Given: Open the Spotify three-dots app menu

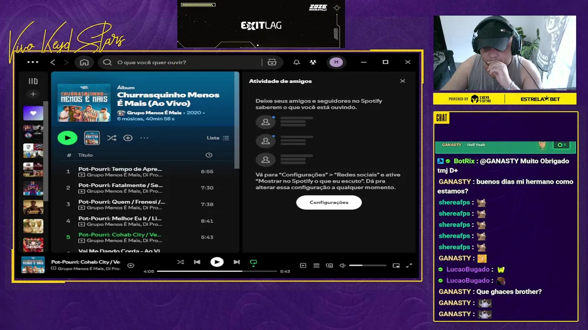Looking at the screenshot, I should pos(33,62).
